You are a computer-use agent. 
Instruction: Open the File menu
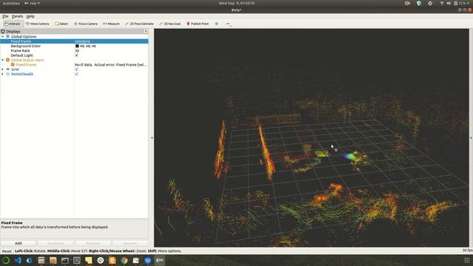coord(5,16)
